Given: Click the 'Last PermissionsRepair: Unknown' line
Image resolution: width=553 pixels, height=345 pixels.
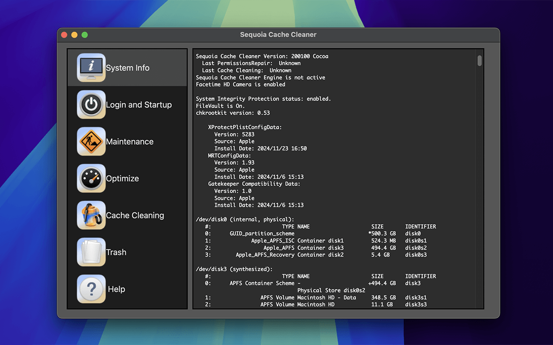Looking at the screenshot, I should (x=251, y=63).
